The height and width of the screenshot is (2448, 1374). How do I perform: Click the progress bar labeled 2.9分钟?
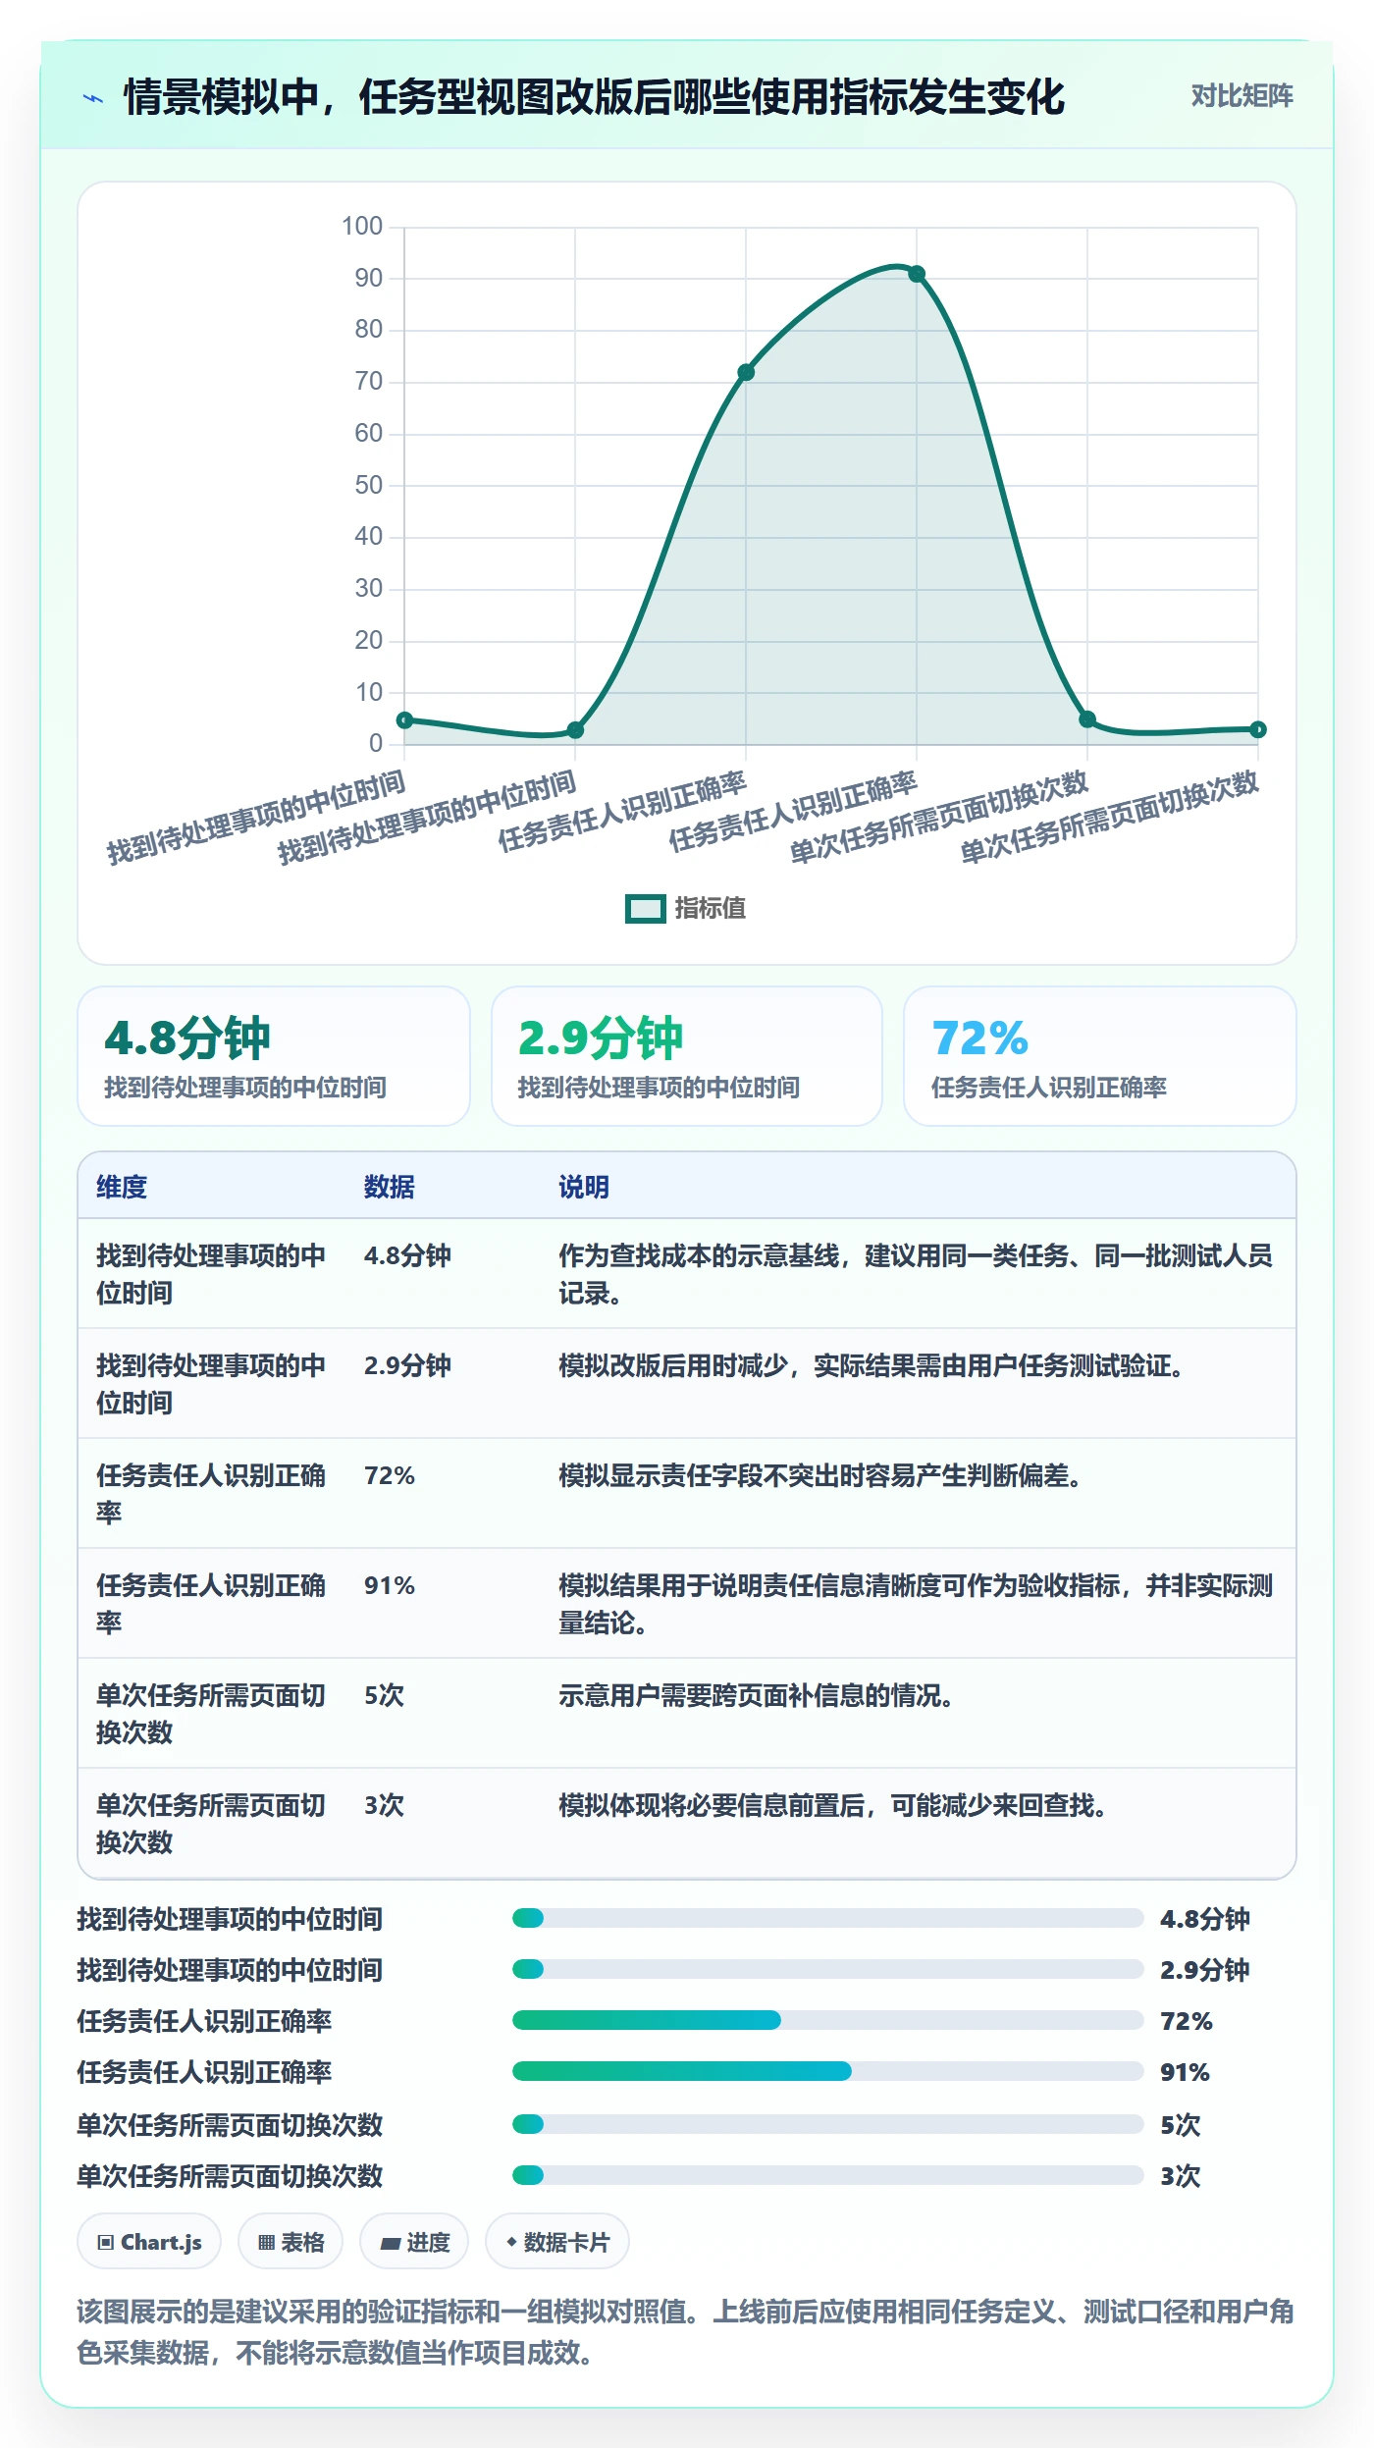click(828, 1969)
